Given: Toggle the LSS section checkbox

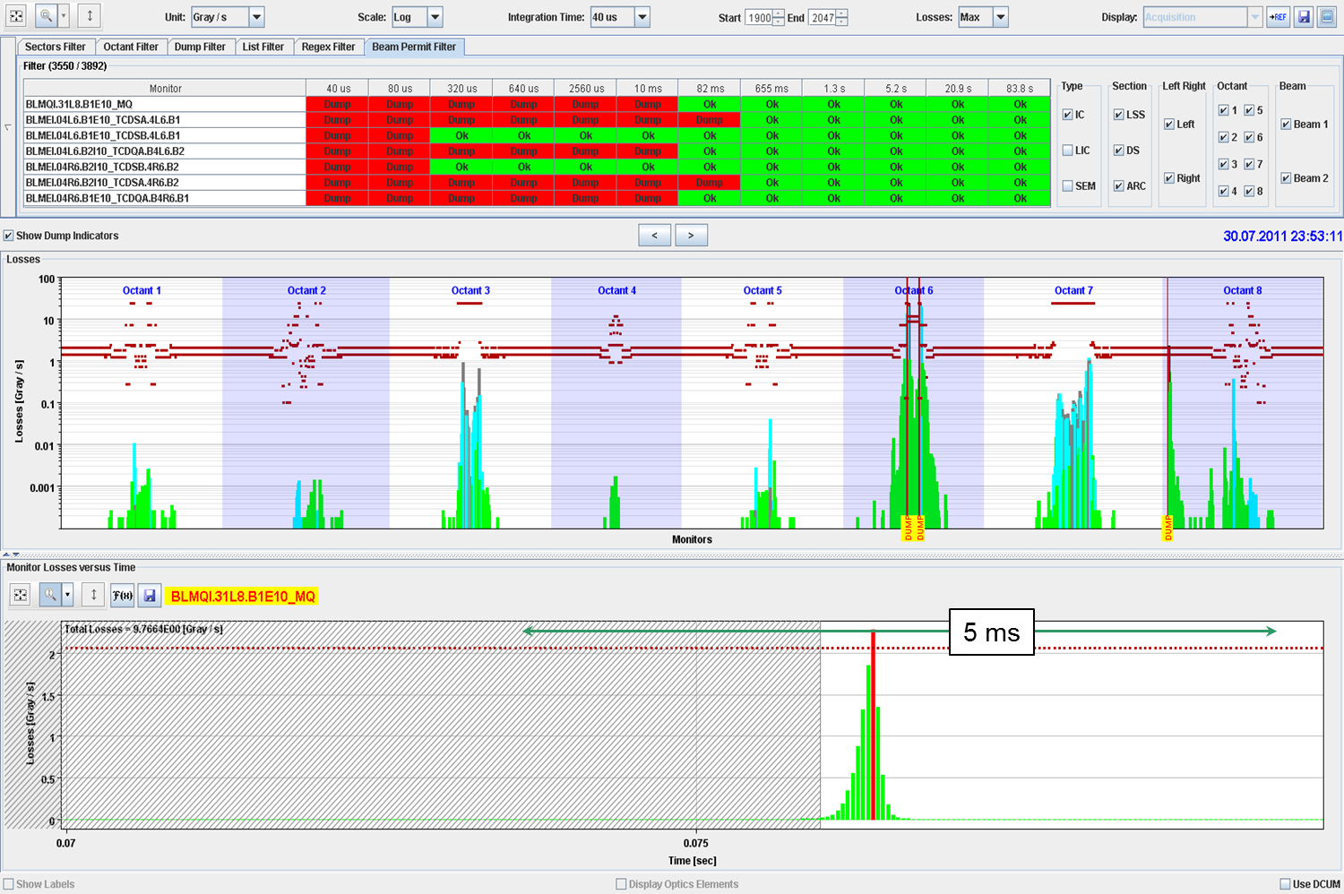Looking at the screenshot, I should pyautogui.click(x=1119, y=115).
